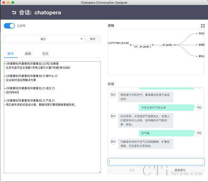This screenshot has width=208, height=182.
Task: Click the 保存 save button
Action: coord(93,39)
